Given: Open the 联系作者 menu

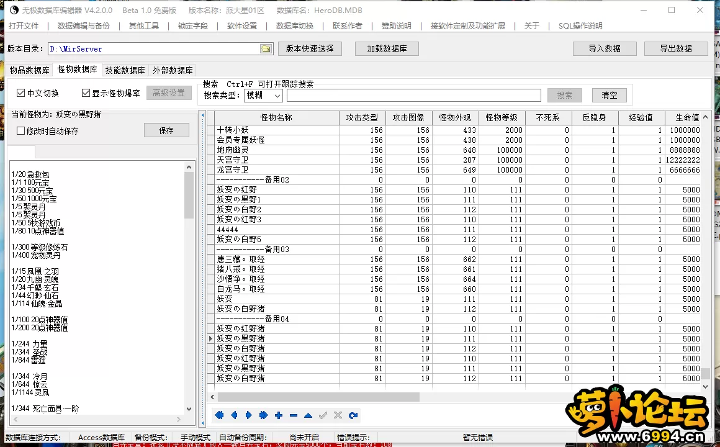Looking at the screenshot, I should [x=348, y=25].
